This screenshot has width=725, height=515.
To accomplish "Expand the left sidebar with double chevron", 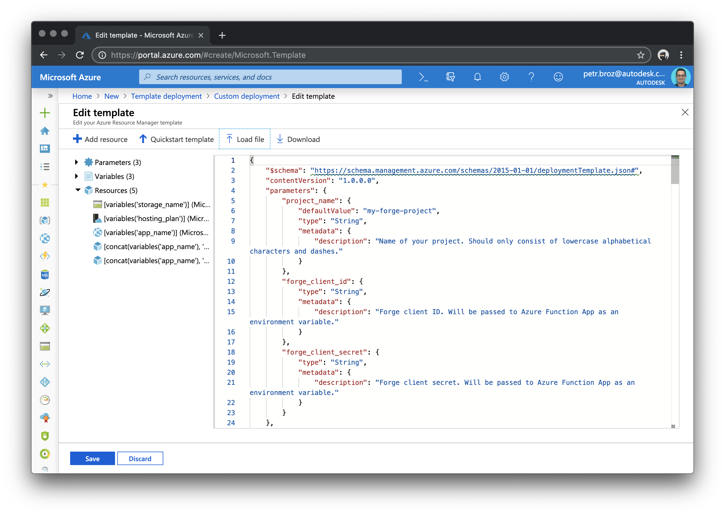I will 50,96.
